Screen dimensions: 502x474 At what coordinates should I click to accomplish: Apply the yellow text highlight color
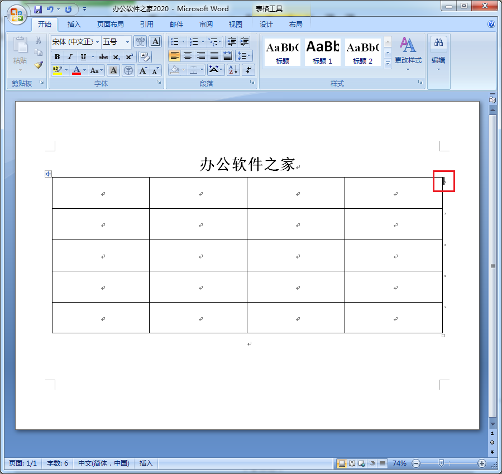tap(58, 70)
